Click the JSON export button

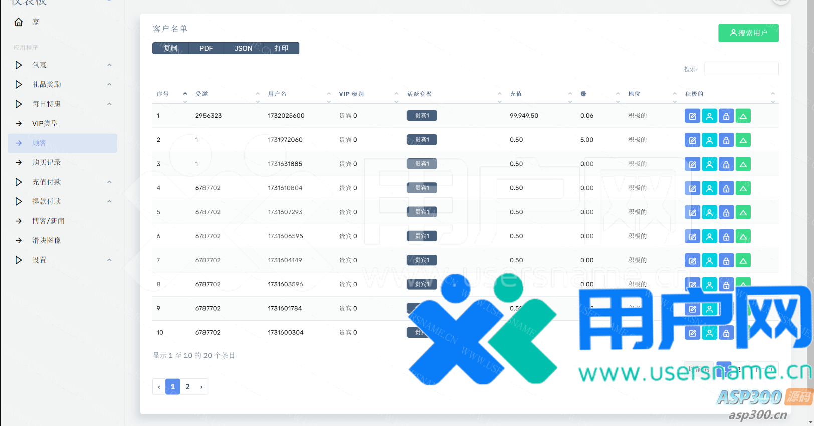pyautogui.click(x=243, y=49)
